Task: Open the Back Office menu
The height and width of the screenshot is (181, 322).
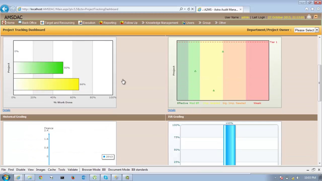Action: tap(27, 23)
